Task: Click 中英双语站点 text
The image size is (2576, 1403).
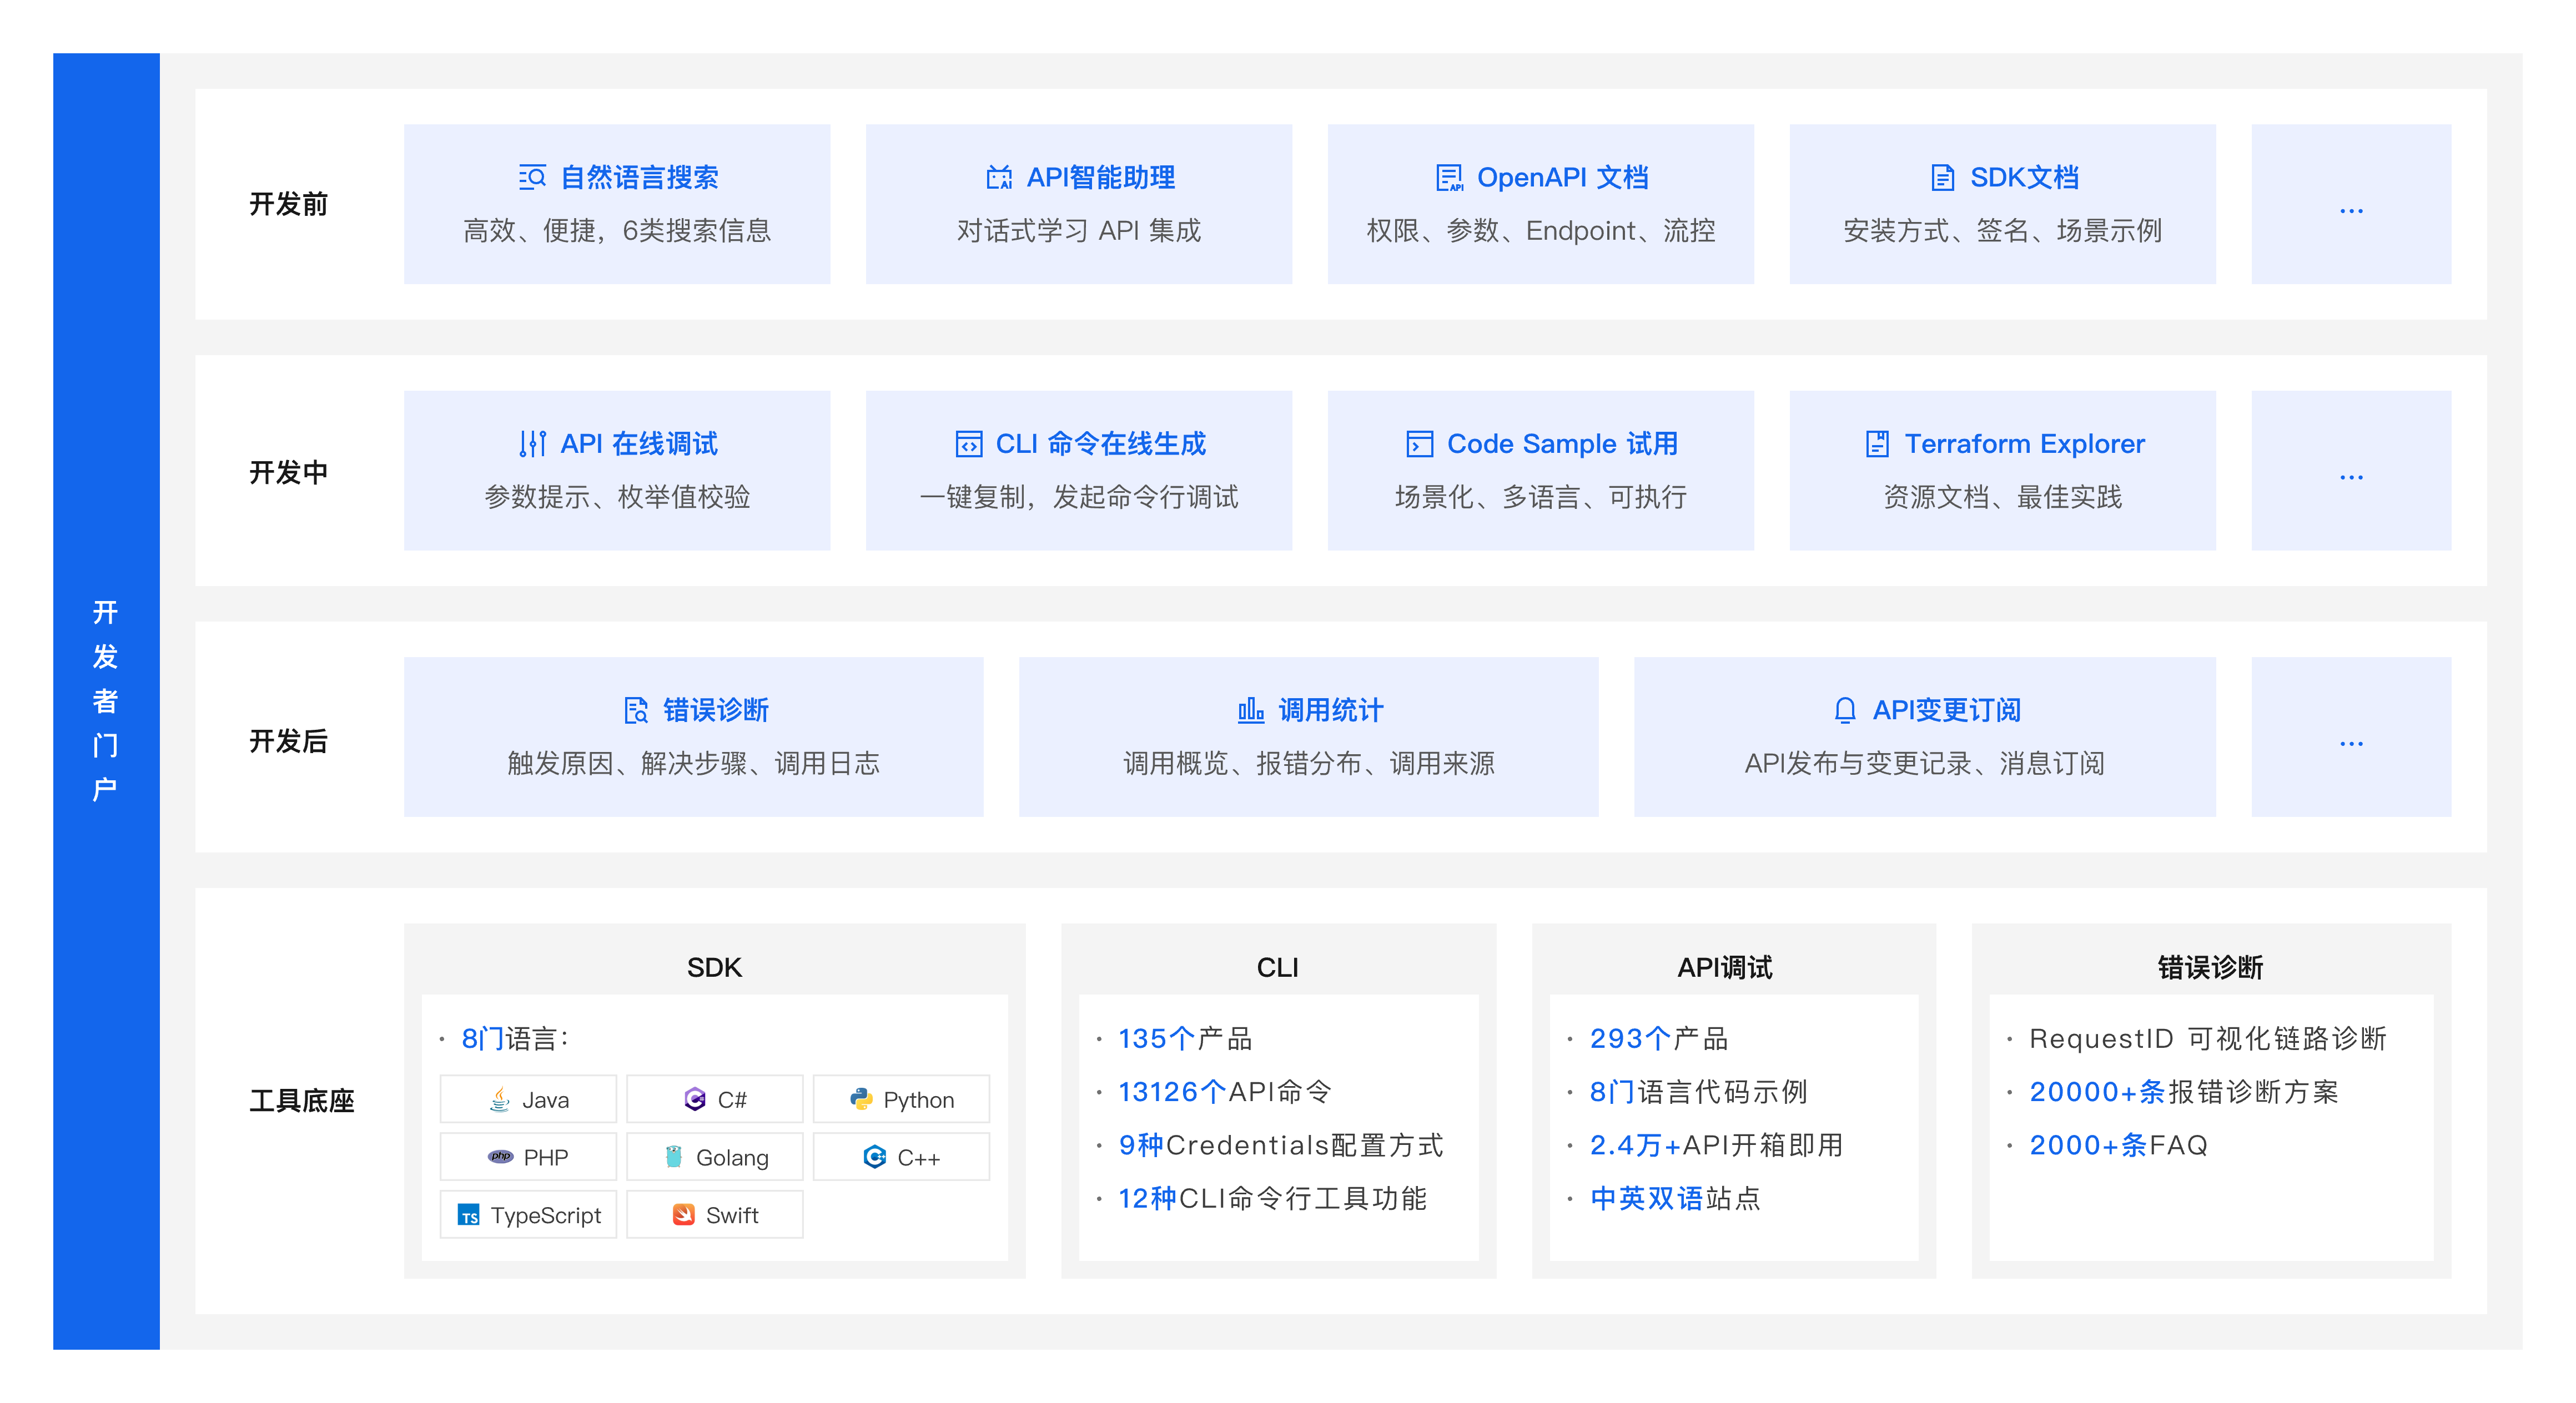Action: point(1675,1198)
